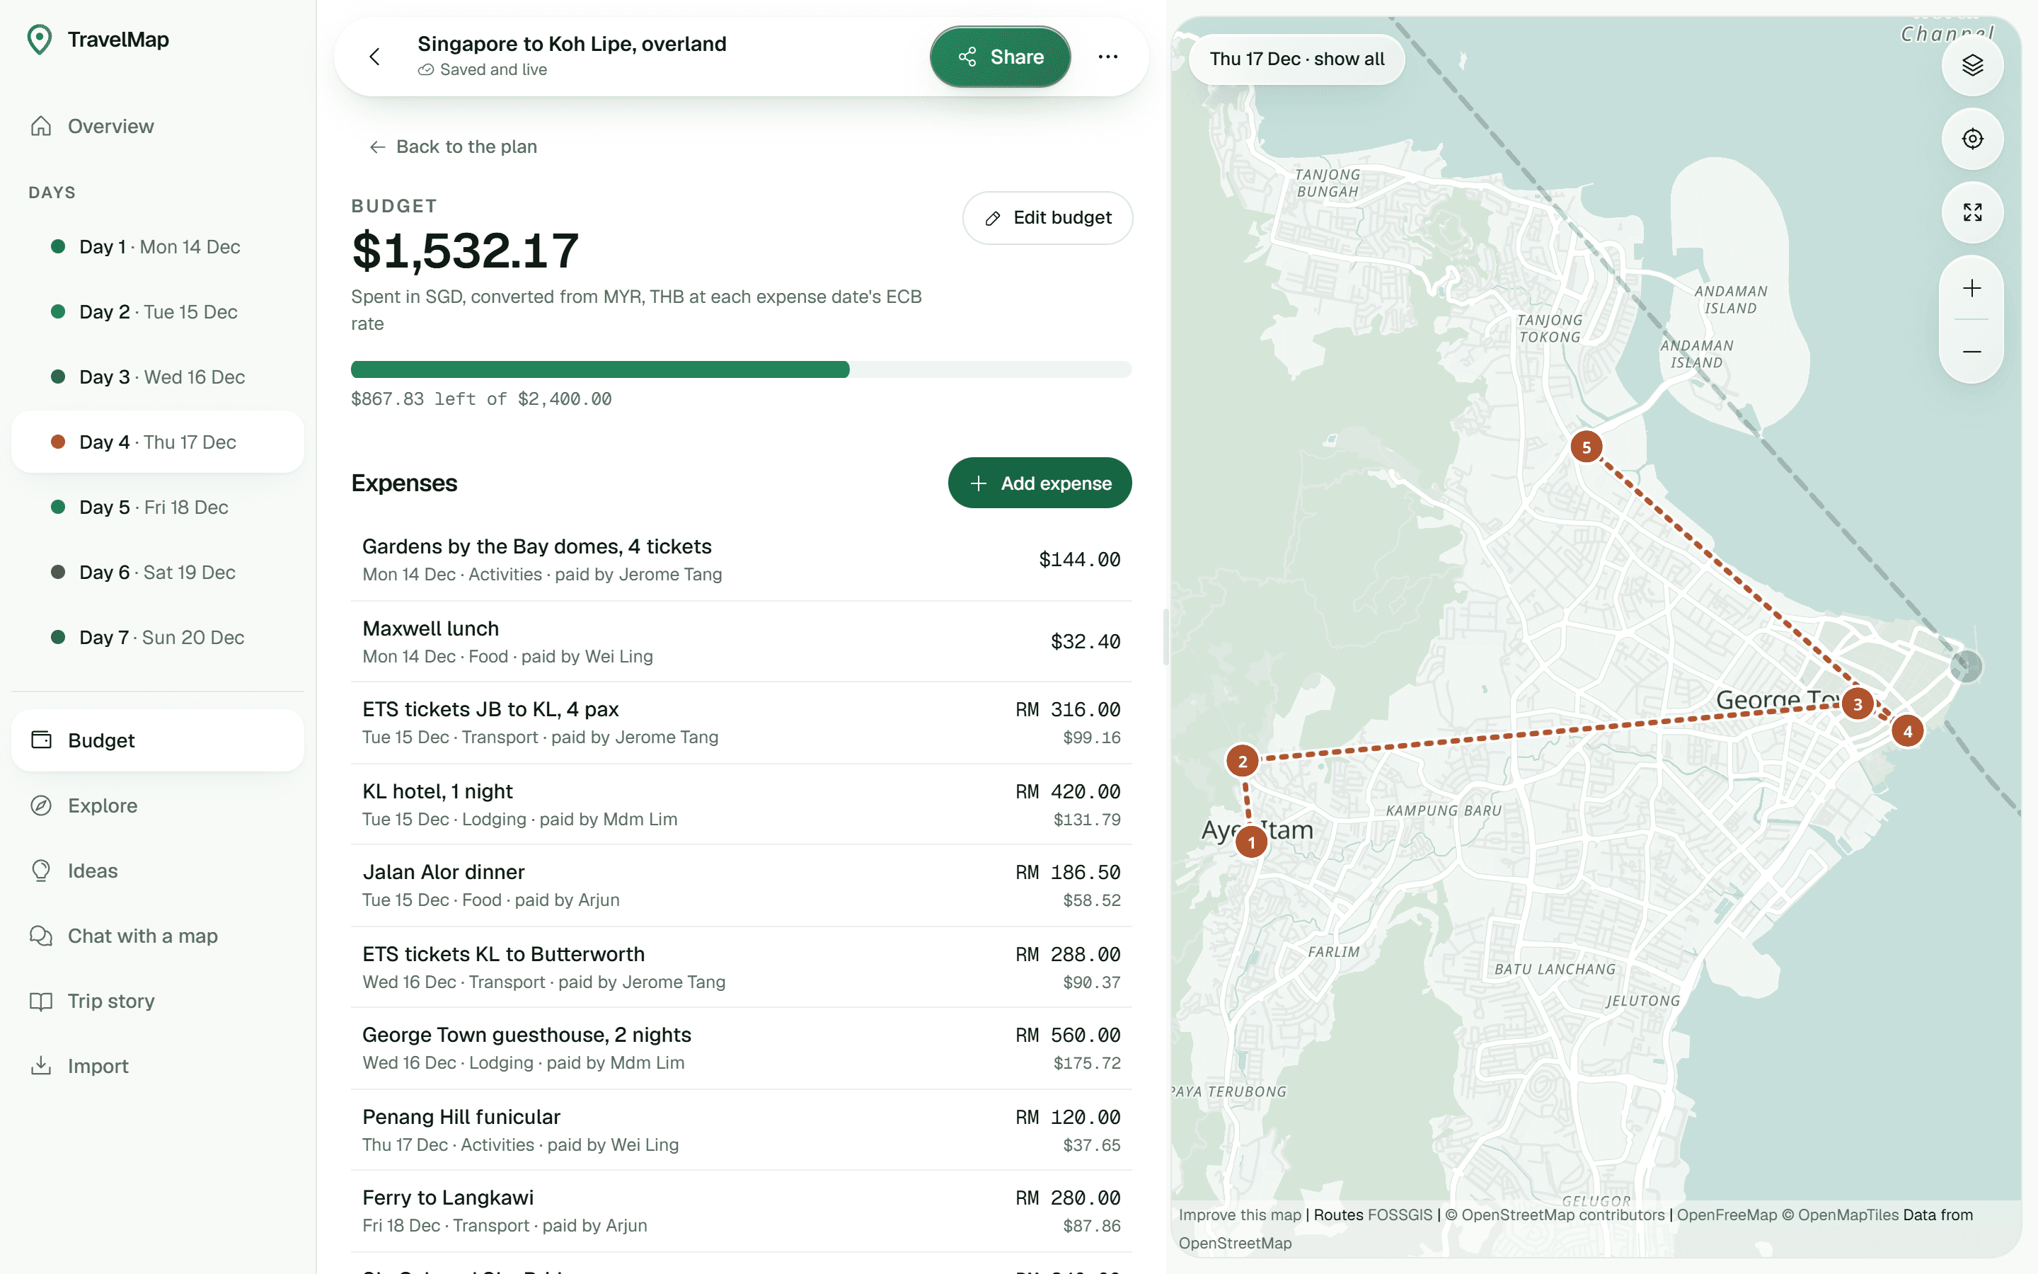Open the Import section

coord(158,1066)
